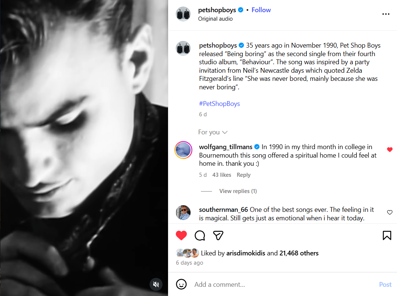Save the post with the bookmark icon
Screen dimensions: 397x296
pyautogui.click(x=387, y=235)
